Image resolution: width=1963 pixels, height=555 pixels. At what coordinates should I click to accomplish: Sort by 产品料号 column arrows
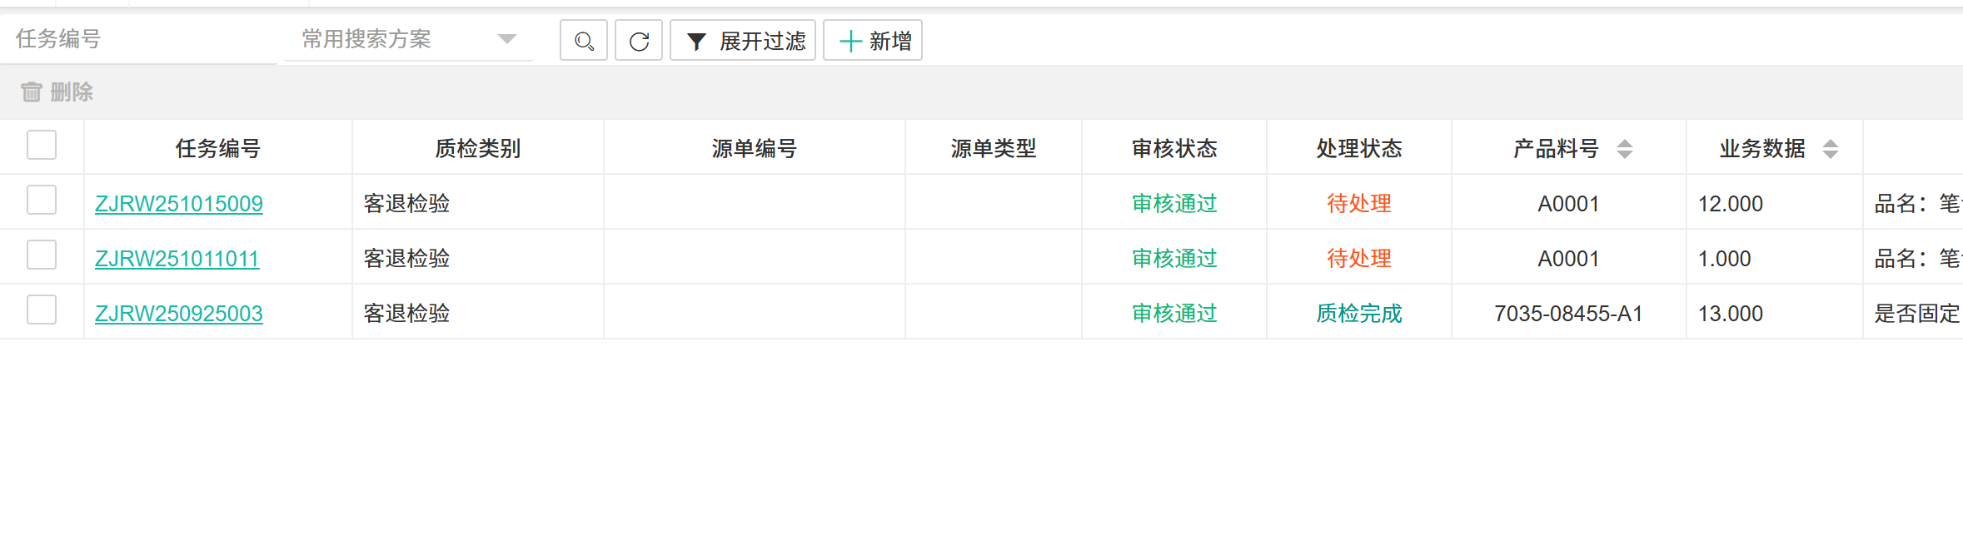coord(1624,149)
